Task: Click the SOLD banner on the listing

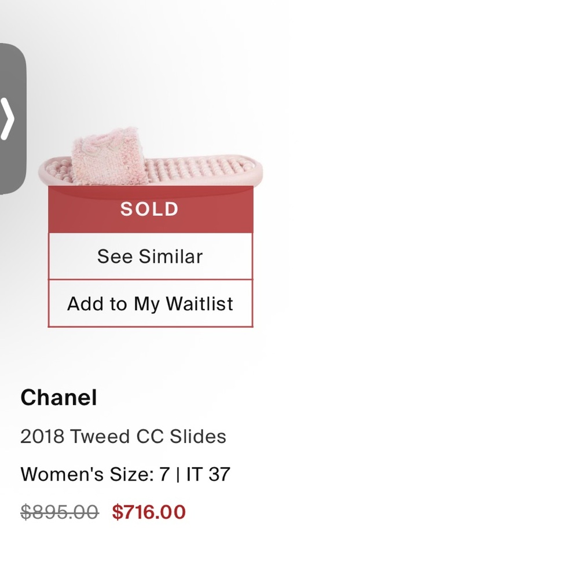Action: (150, 209)
